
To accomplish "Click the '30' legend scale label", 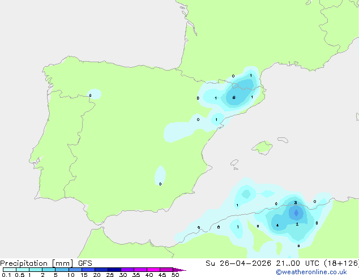I will tap(123, 275).
